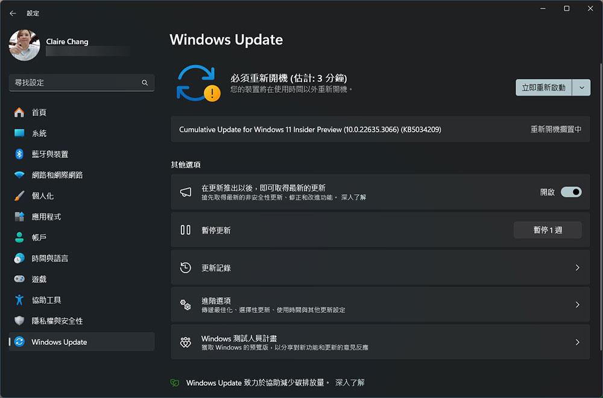Open the 應用程式 settings section

click(x=46, y=217)
